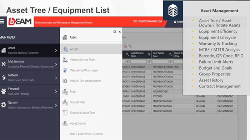Click the Asset Status Desc. column header
Image resolution: width=250 pixels, height=140 pixels.
pos(141,55)
